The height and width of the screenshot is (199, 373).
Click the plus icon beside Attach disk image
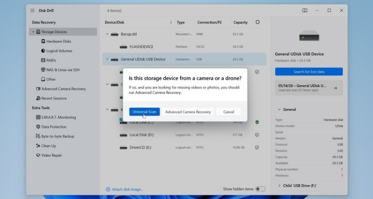tap(108, 190)
